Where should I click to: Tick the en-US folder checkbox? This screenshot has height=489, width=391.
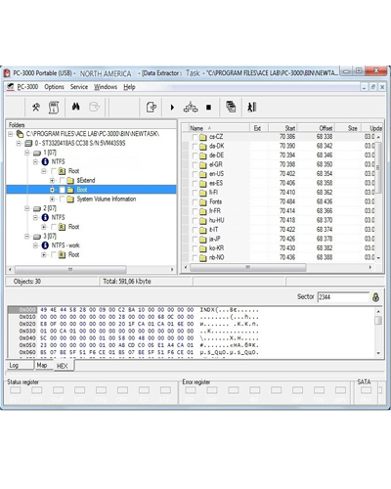click(195, 174)
